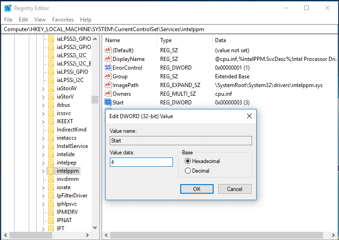Expand the icssvc tree node

43,113
